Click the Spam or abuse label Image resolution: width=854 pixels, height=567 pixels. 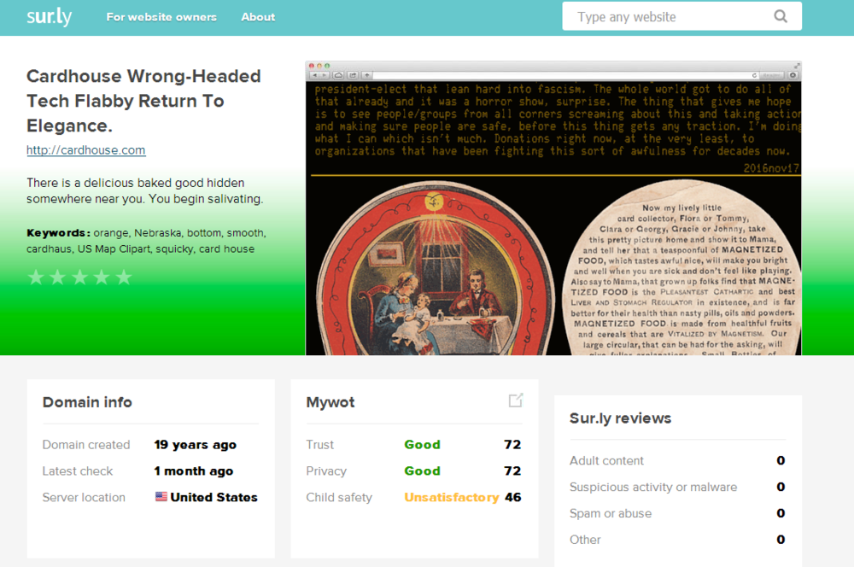point(610,513)
